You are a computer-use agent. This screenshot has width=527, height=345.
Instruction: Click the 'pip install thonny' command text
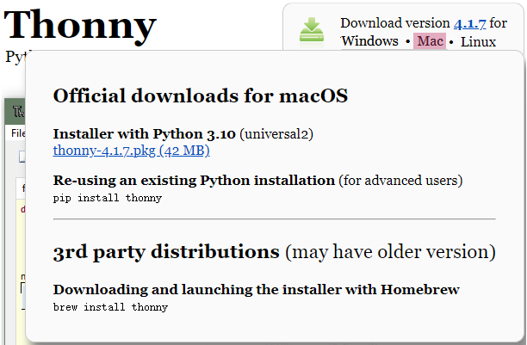pos(108,198)
